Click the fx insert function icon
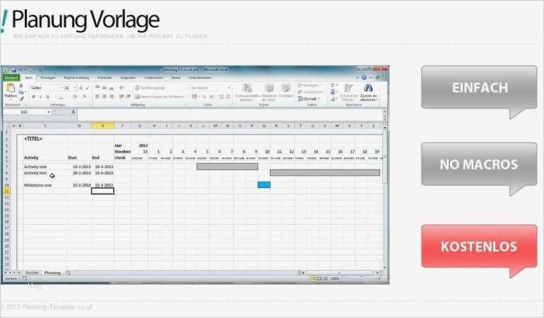Screen dimensions: 544x318 click(73, 112)
